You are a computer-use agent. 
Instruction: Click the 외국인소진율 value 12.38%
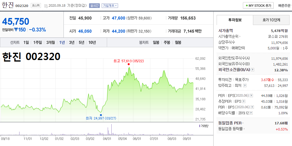(281, 70)
